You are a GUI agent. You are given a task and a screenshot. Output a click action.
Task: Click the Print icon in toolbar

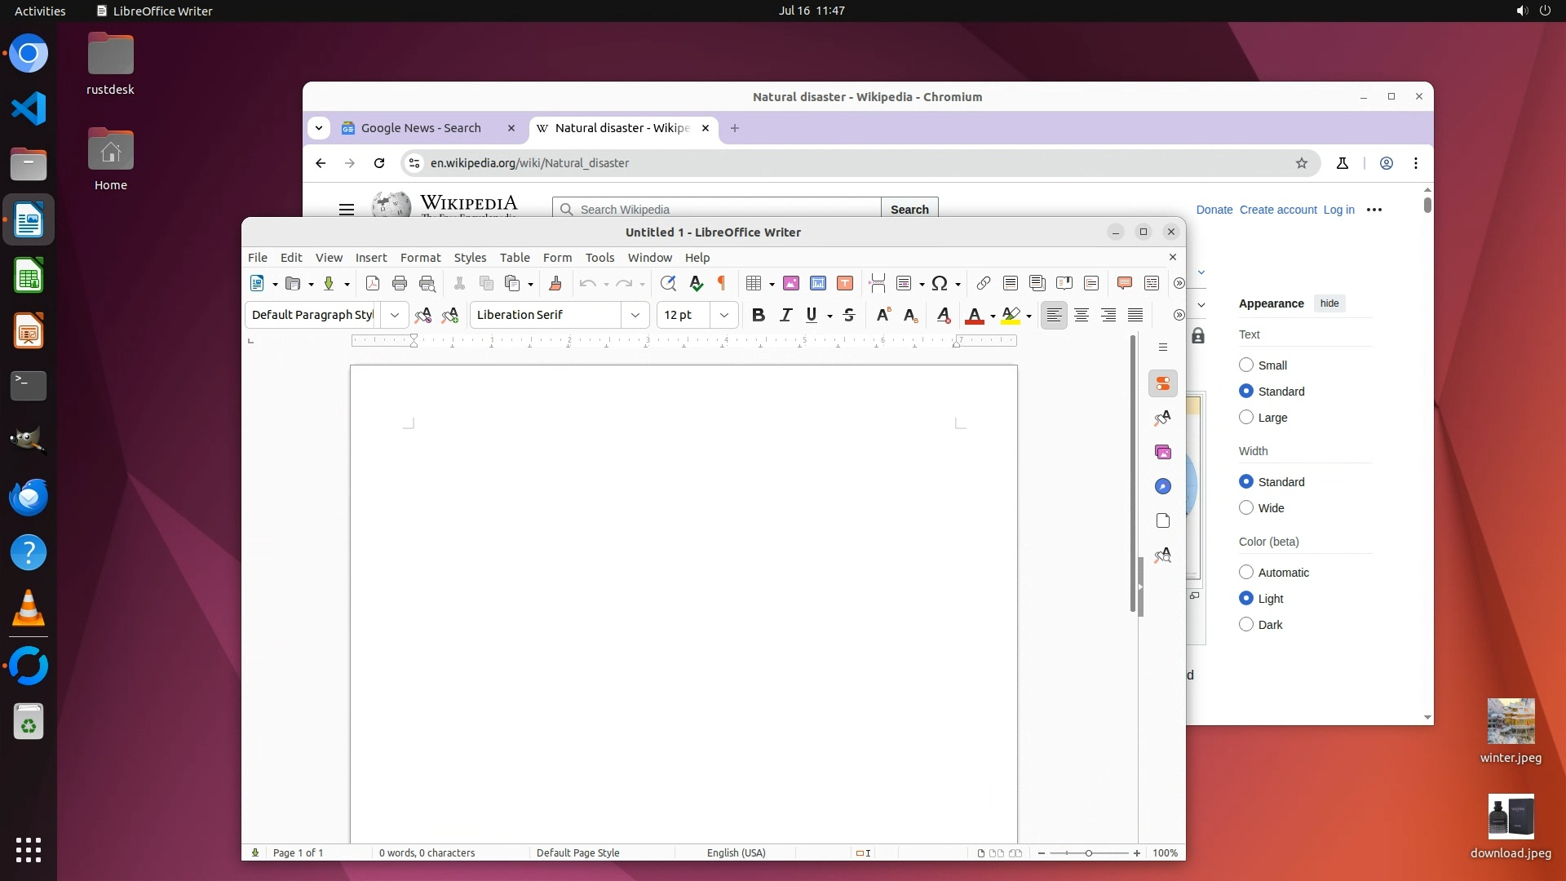click(x=400, y=283)
